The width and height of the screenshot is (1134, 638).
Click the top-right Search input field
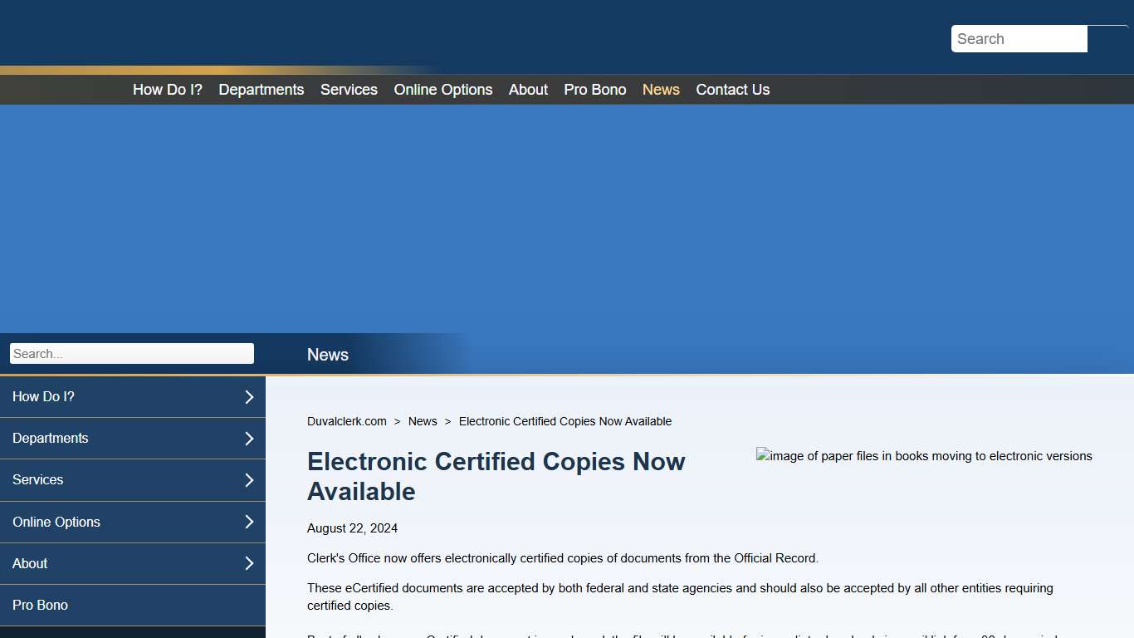tap(1019, 38)
